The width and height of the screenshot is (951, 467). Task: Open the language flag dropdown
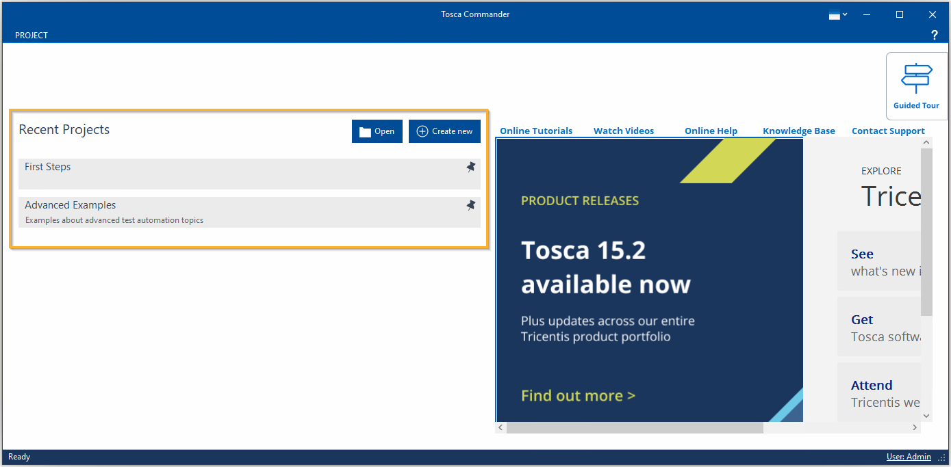tap(838, 14)
